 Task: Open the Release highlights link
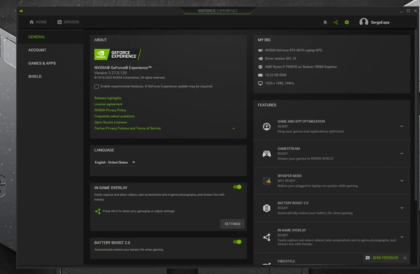pyautogui.click(x=108, y=98)
